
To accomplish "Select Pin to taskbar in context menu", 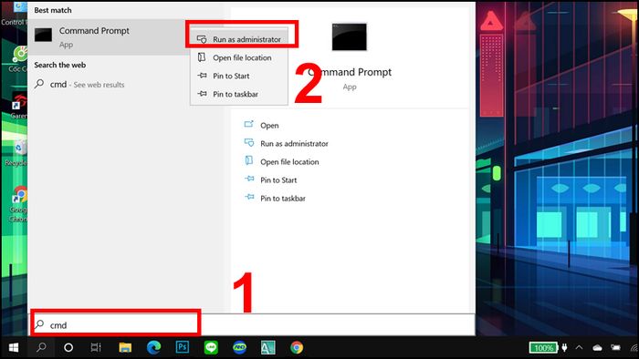I will (239, 94).
